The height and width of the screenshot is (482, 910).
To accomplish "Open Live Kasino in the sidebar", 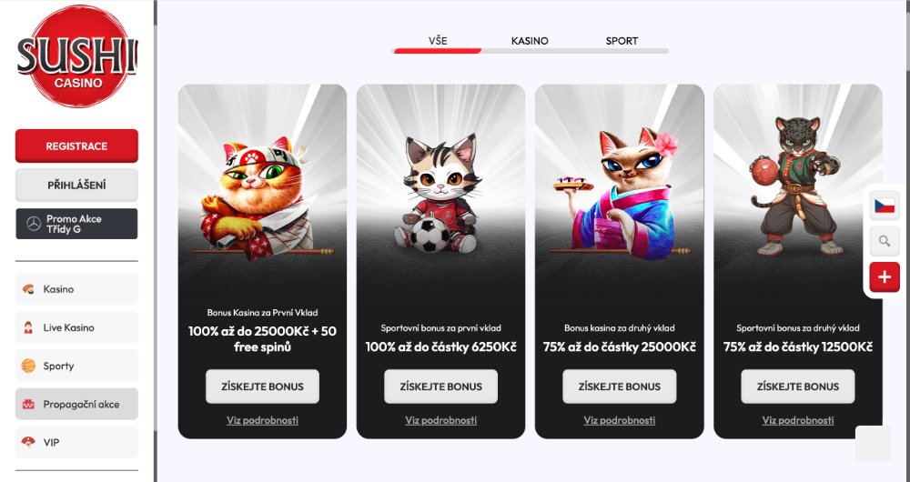I will (76, 327).
